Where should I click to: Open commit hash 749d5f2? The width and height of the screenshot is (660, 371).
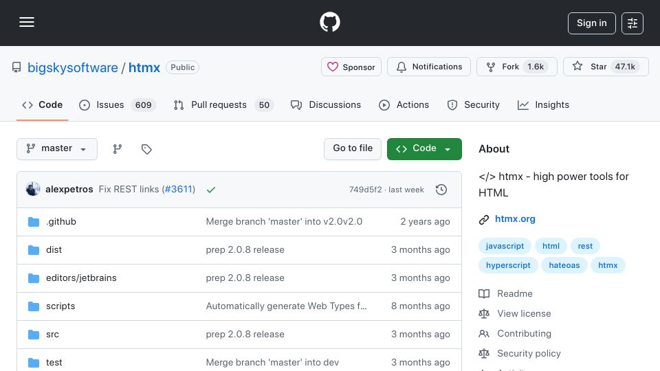pyautogui.click(x=365, y=190)
